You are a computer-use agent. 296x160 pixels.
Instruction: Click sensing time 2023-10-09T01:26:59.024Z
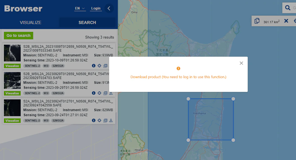point(67,60)
